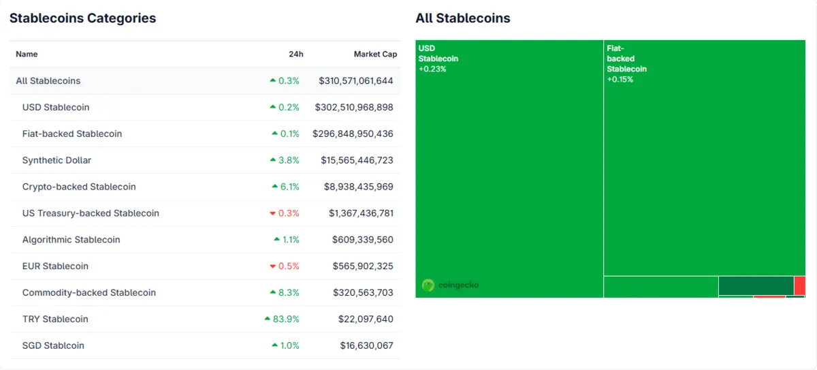The height and width of the screenshot is (370, 817).
Task: Open the USD Stablecoin category link
Action: (56, 107)
